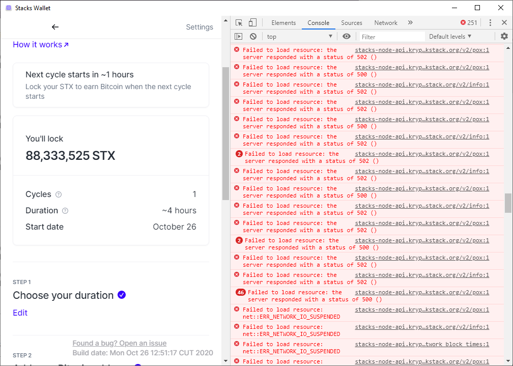Switch to the Sources tab
Image resolution: width=513 pixels, height=366 pixels.
[351, 22]
